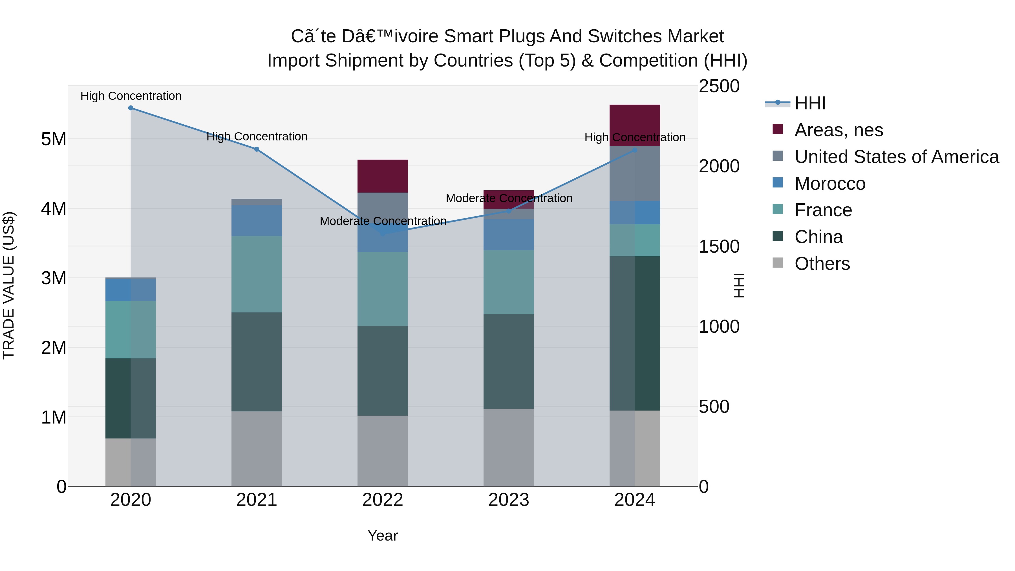1015x571 pixels.
Task: Click the 2024 x-axis year label
Action: click(634, 500)
